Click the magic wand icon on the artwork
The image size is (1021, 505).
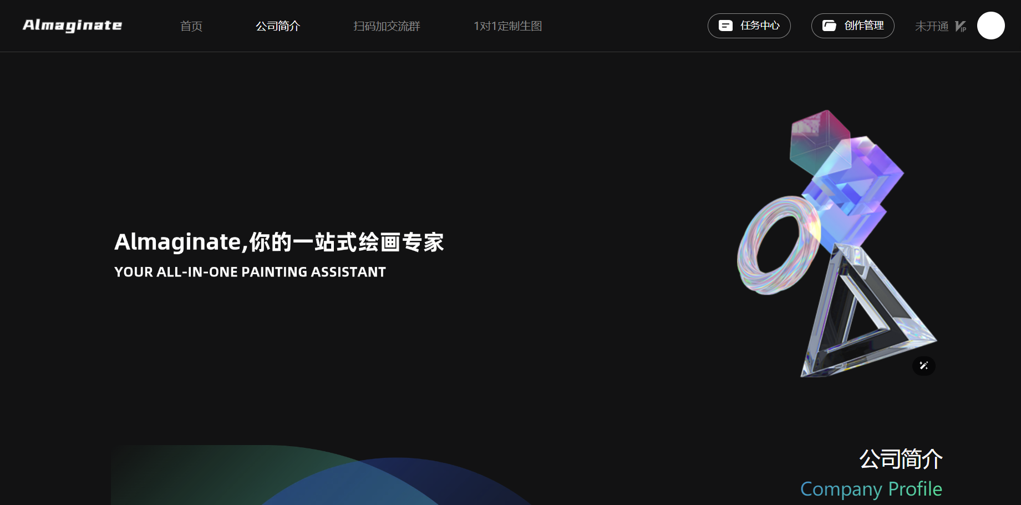(924, 366)
